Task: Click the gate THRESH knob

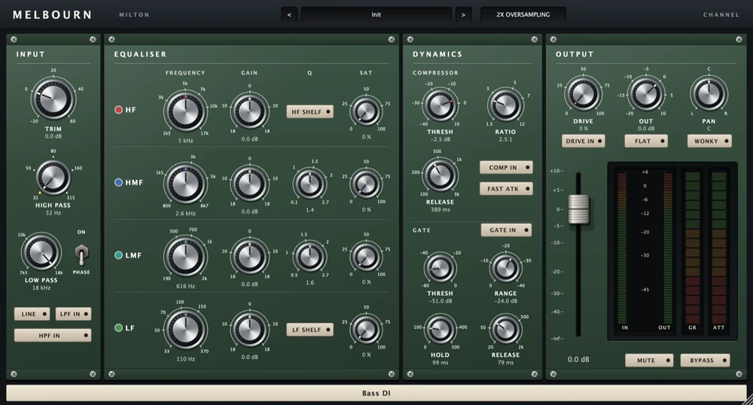Action: [440, 268]
